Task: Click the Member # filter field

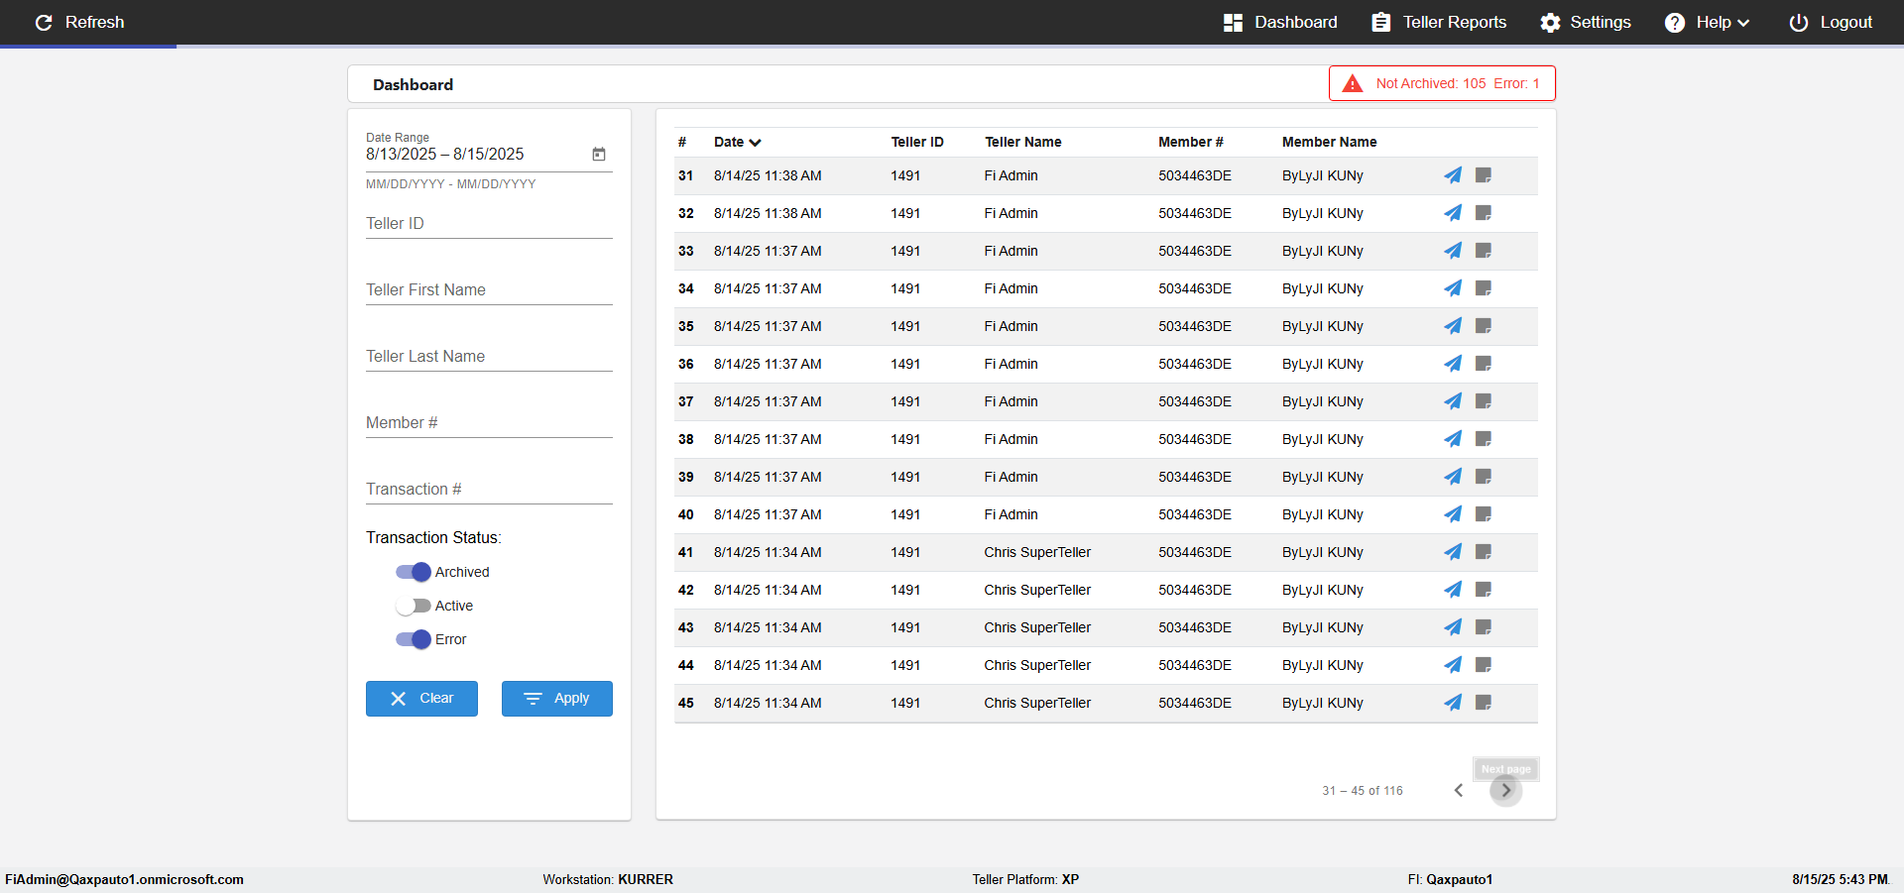Action: pos(489,423)
